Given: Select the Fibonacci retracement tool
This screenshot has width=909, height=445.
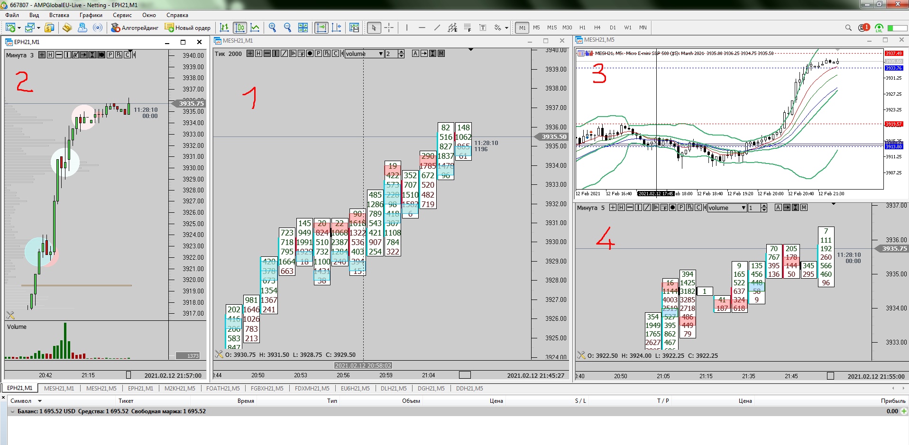Looking at the screenshot, I should (468, 27).
